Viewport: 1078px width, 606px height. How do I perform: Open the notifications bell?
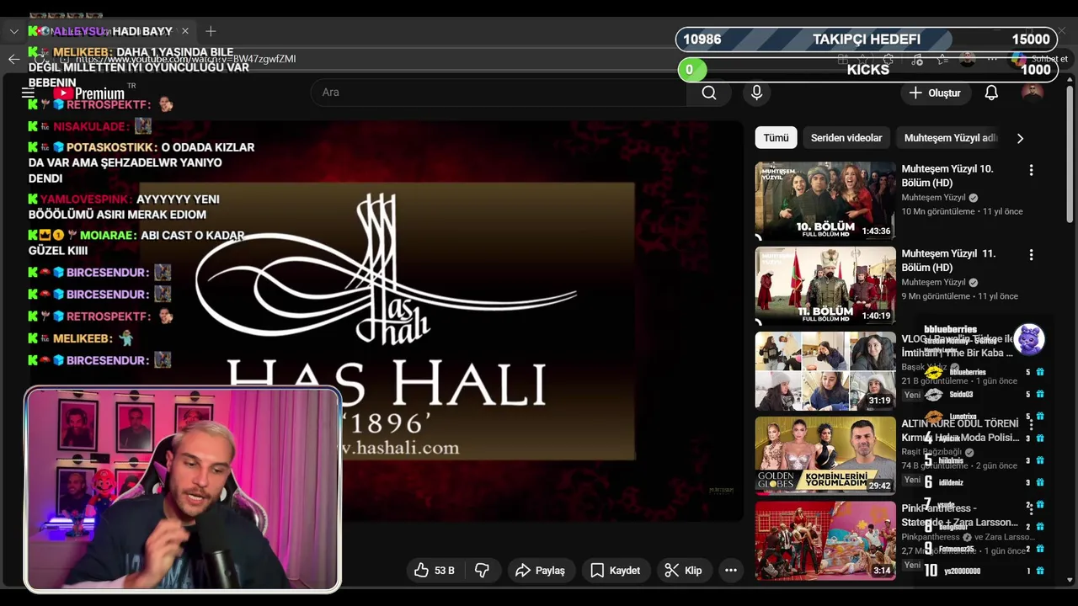[991, 93]
